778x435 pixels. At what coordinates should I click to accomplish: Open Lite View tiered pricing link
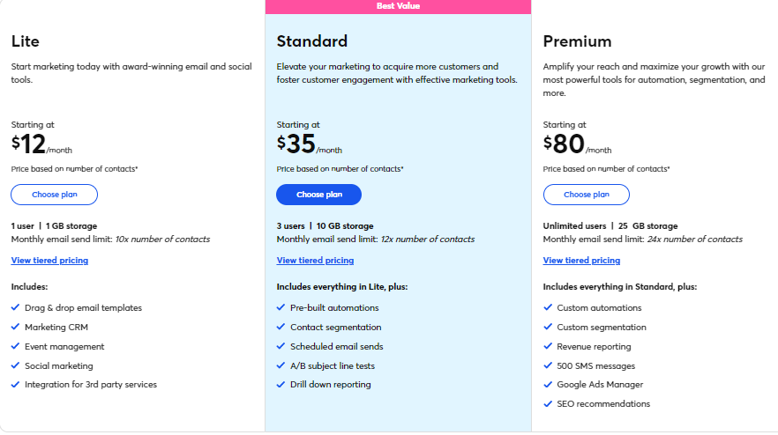(x=49, y=261)
